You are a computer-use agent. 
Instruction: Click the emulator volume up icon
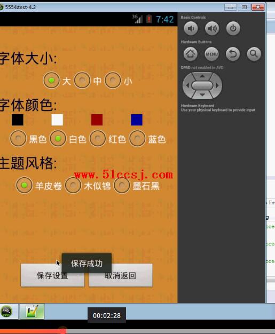[211, 28]
